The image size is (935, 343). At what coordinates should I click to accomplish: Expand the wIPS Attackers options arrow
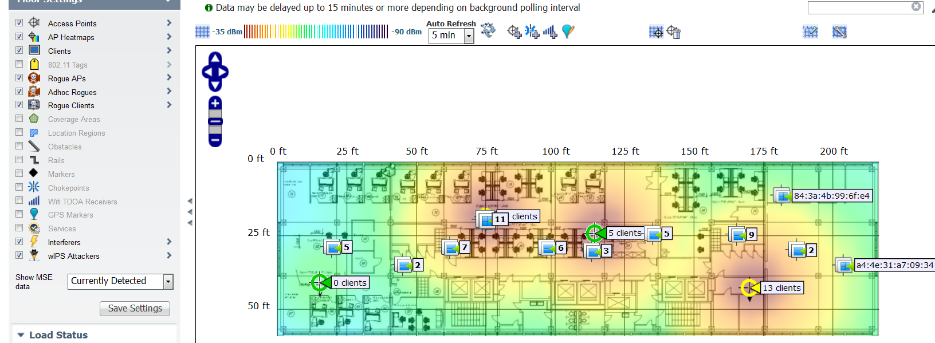(x=169, y=255)
